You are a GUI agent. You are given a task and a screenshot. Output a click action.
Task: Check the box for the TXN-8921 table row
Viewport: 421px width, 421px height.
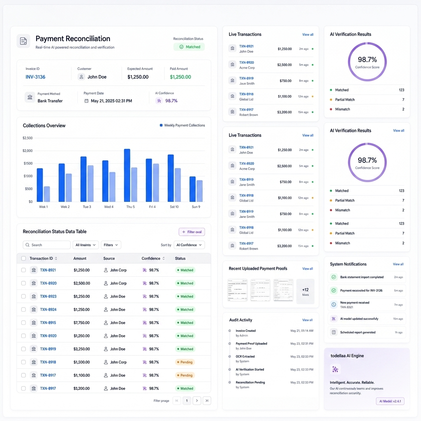tap(23, 270)
